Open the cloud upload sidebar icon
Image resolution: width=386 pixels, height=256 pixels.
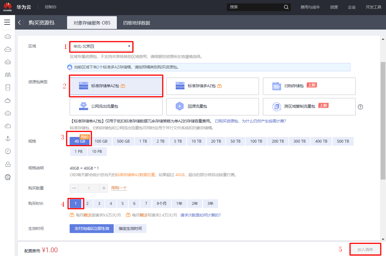point(8,113)
